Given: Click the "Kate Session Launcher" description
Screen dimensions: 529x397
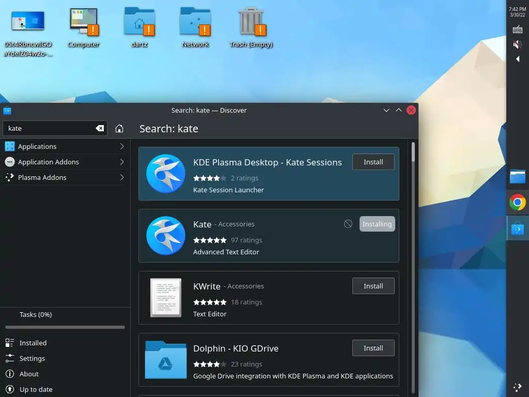Looking at the screenshot, I should click(228, 190).
